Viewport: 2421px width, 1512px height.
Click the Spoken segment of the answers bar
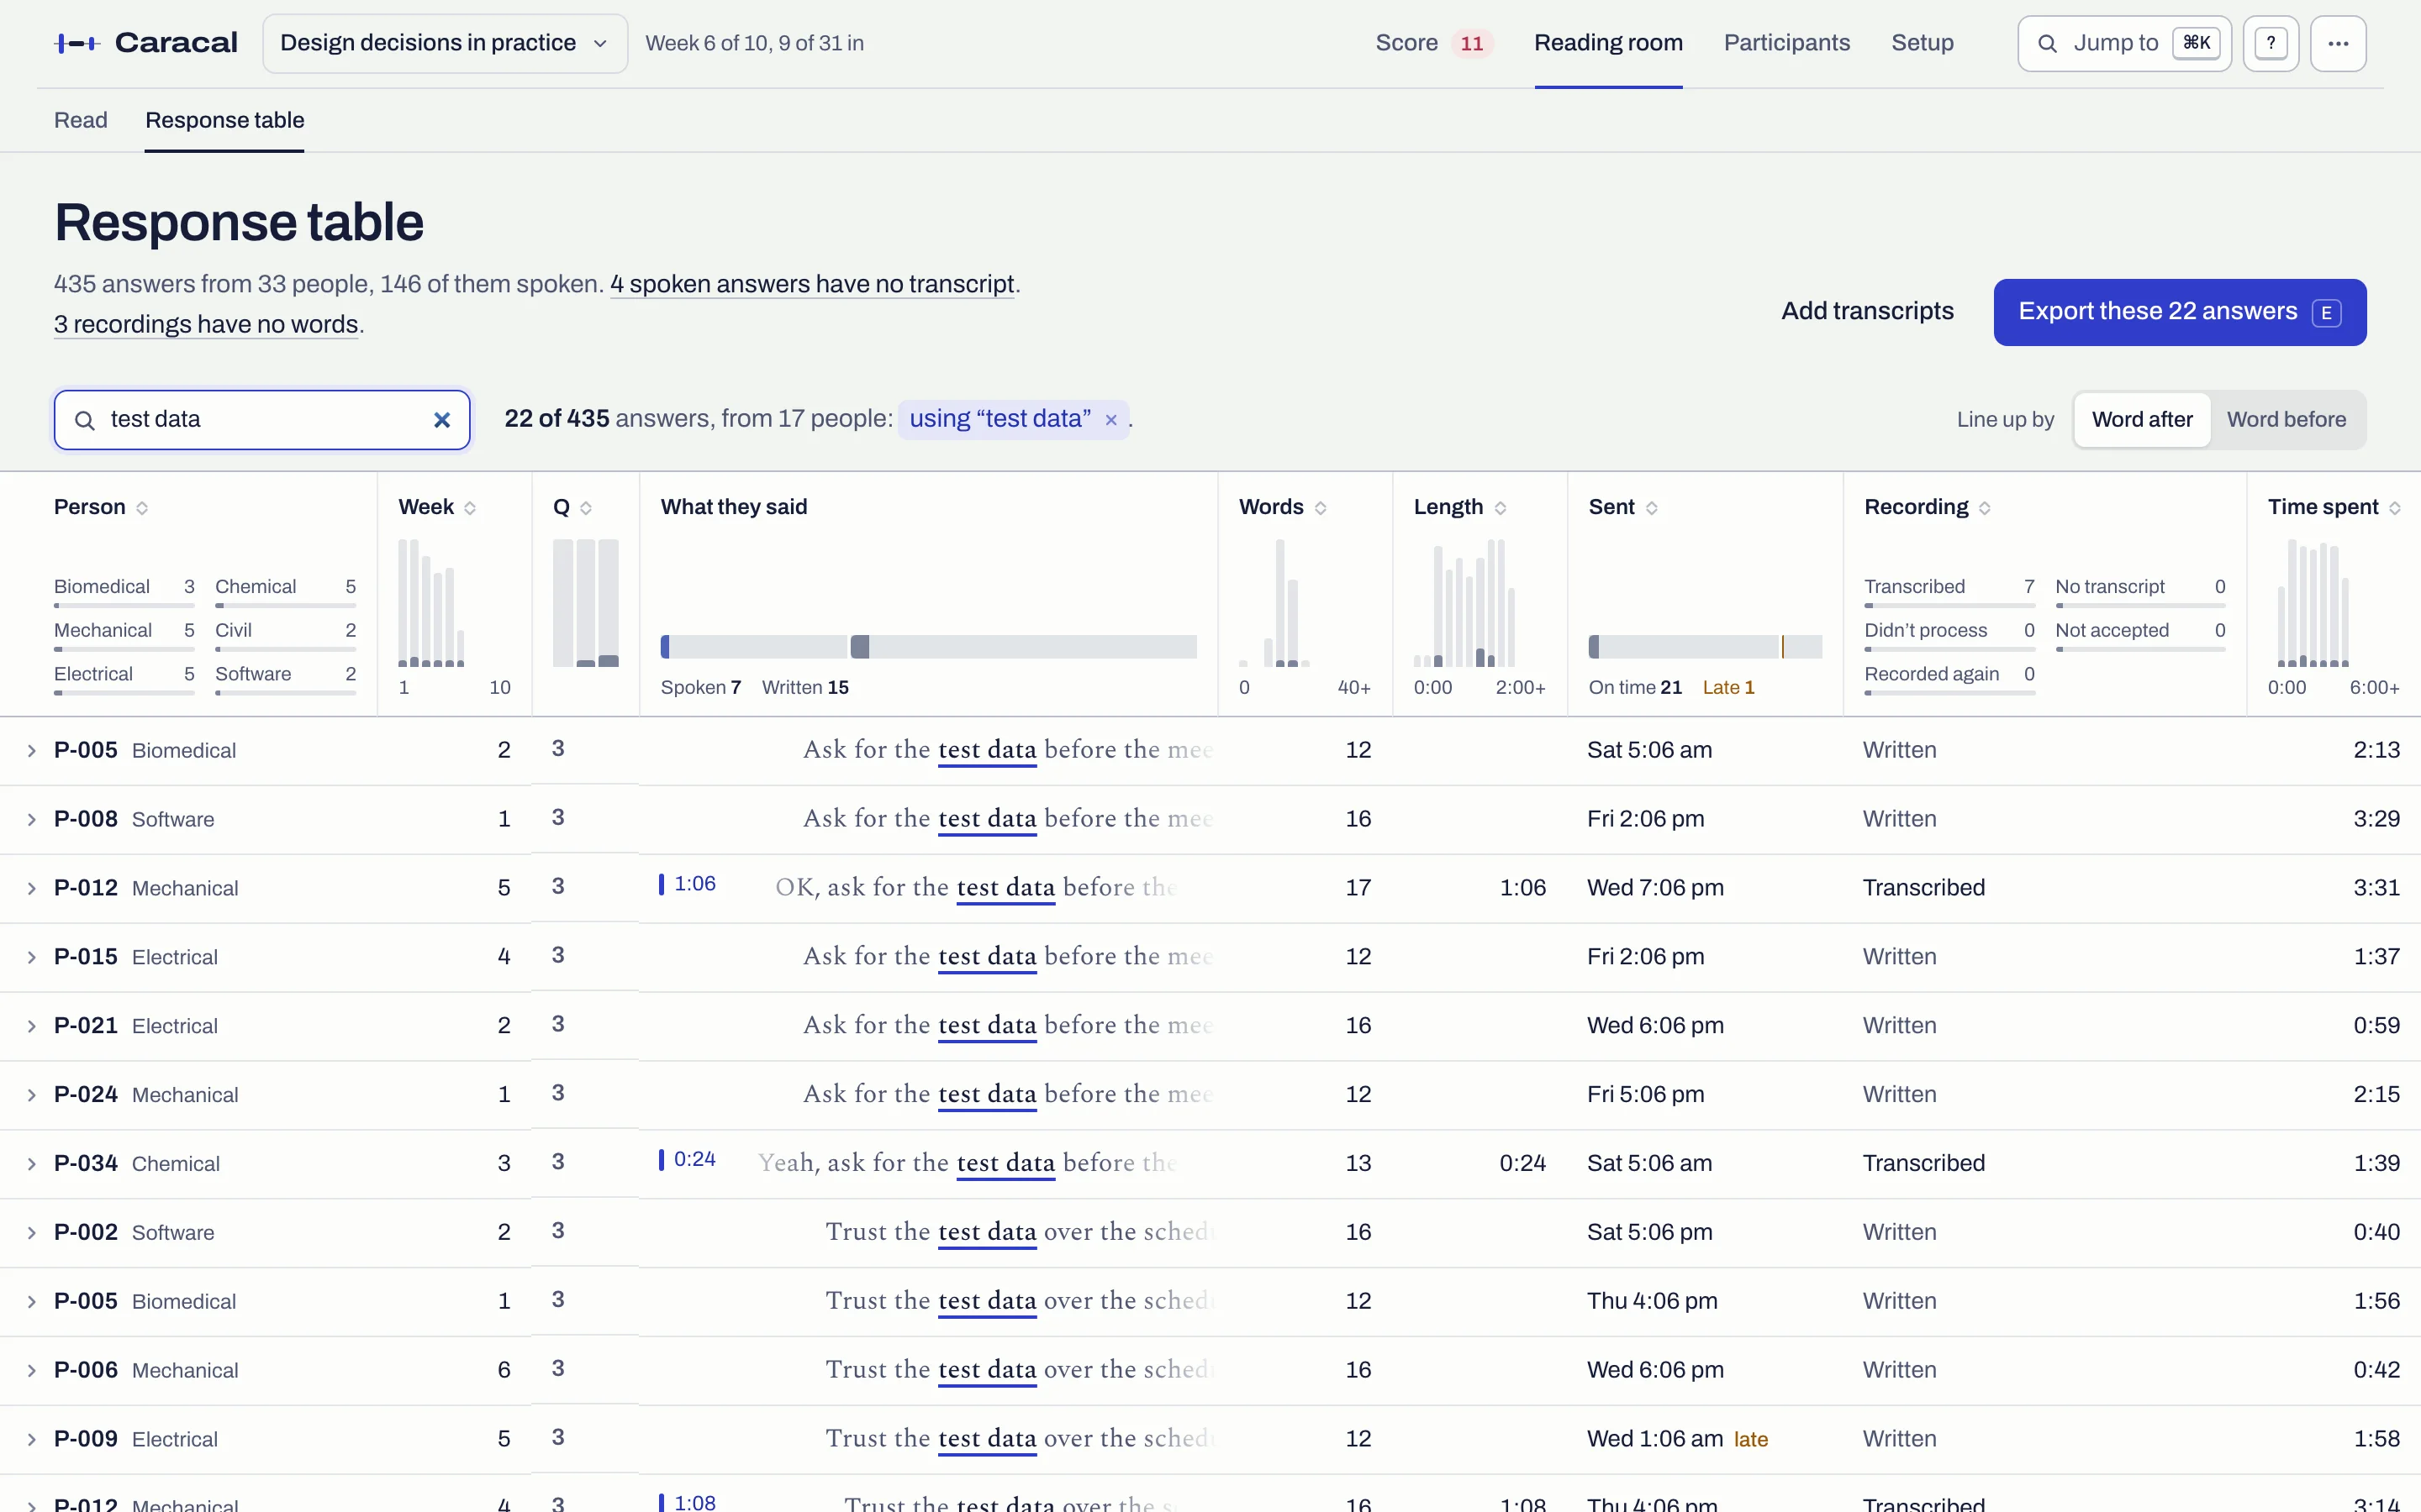754,647
